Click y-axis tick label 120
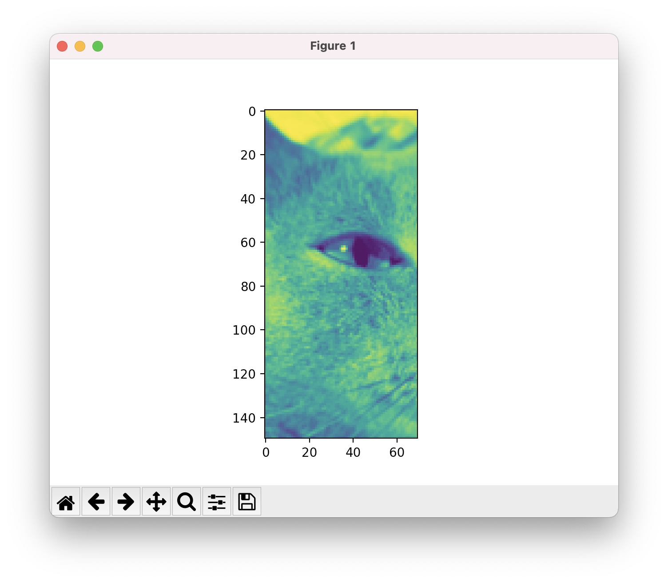 click(x=244, y=374)
